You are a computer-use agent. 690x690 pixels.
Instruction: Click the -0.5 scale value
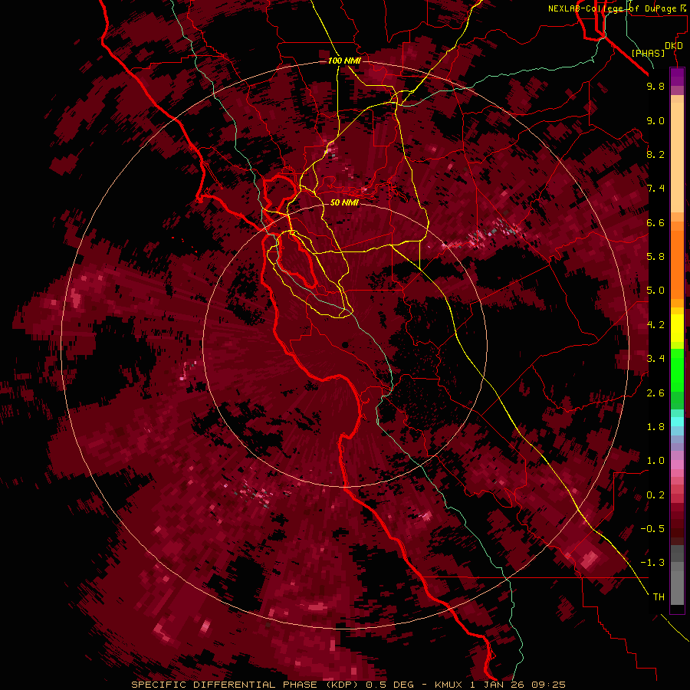652,529
